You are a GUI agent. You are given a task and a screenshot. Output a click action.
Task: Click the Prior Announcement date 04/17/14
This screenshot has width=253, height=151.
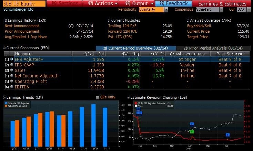[x=85, y=31]
